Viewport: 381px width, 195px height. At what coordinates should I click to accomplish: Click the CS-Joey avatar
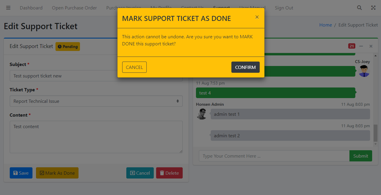pyautogui.click(x=364, y=71)
